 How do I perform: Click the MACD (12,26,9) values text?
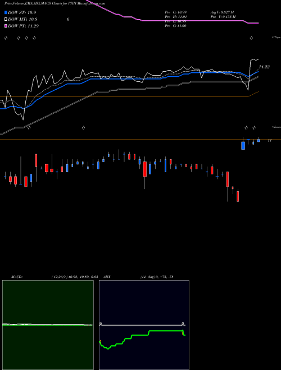pyautogui.click(x=75, y=277)
